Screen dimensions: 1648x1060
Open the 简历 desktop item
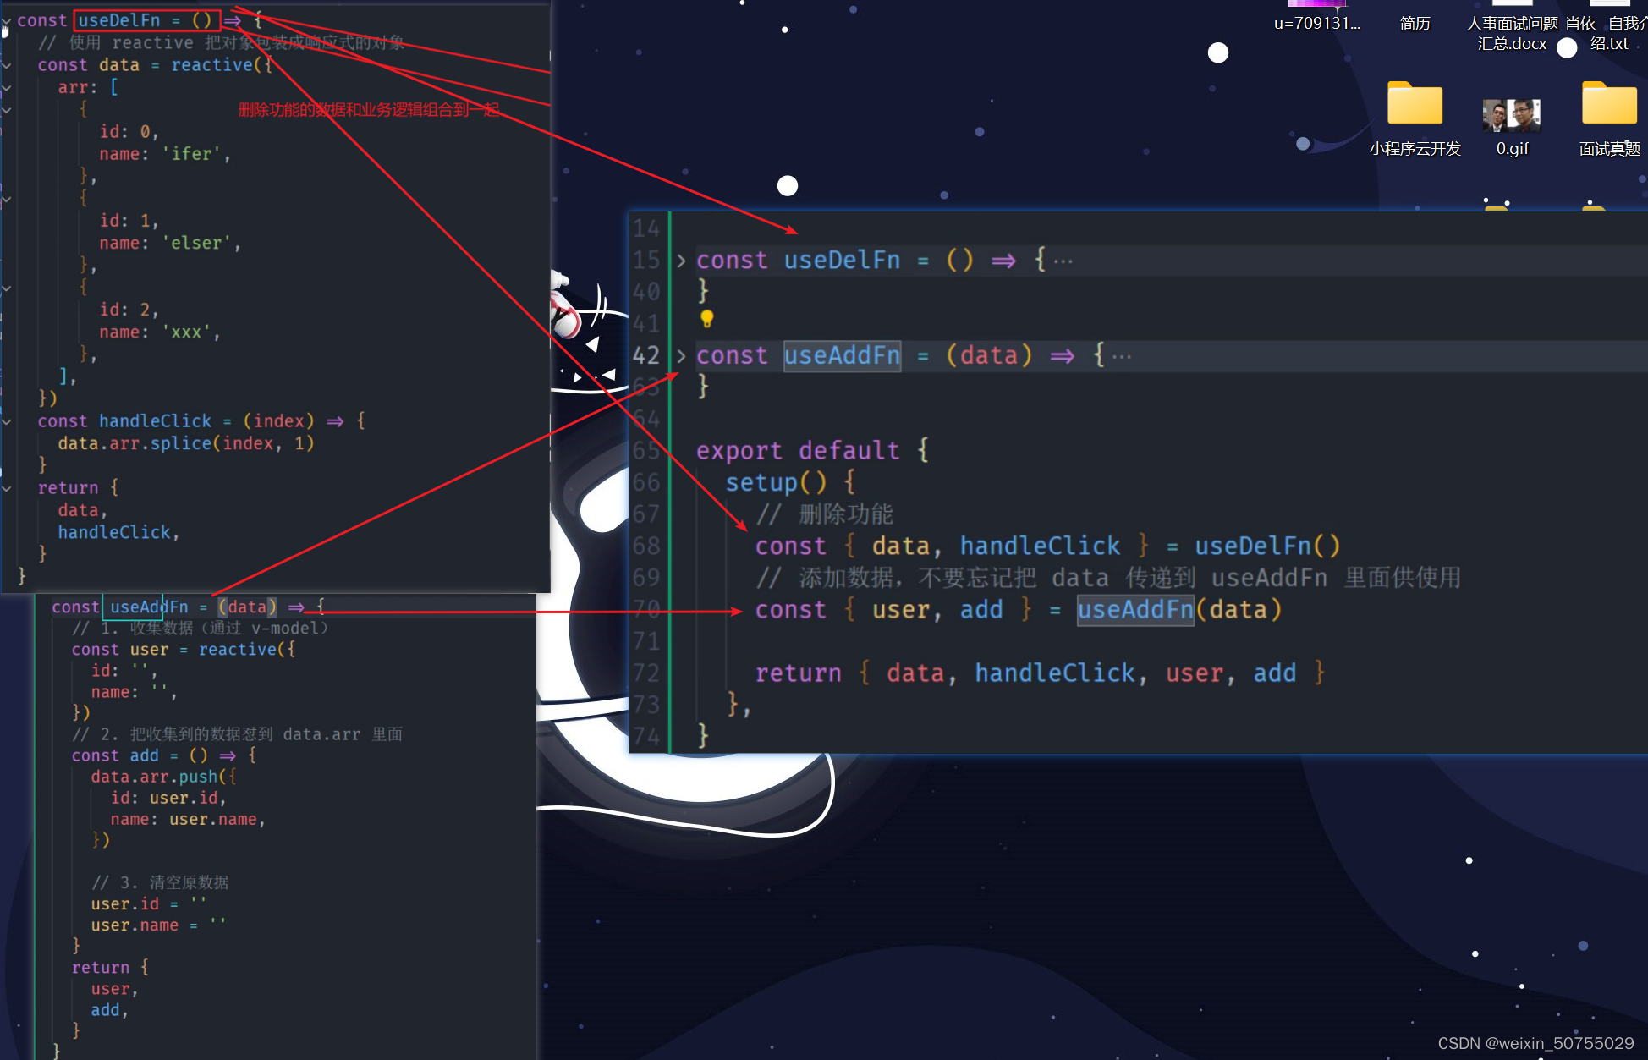coord(1415,23)
